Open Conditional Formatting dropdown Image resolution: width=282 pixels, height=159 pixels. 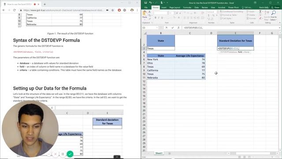tap(232, 11)
